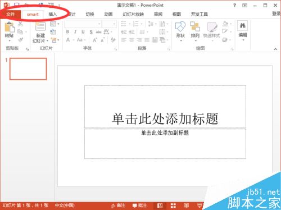
Task: Click the Decrease Font Size icon
Action: pos(103,40)
